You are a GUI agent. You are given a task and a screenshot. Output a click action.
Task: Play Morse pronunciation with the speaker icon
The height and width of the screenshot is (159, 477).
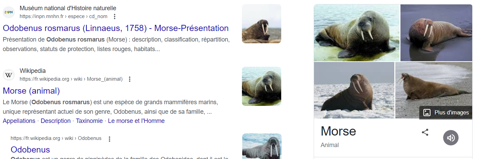[451, 138]
